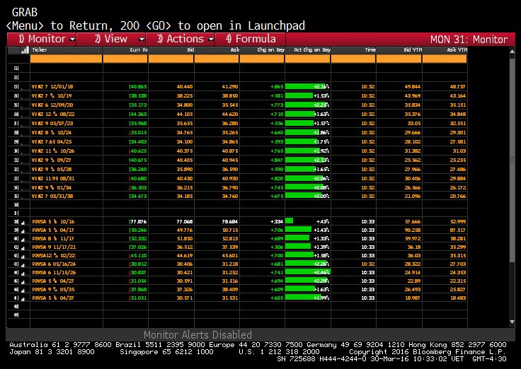Click chart icon in PDVSA 04/27 row
The image size is (521, 369).
click(x=23, y=282)
